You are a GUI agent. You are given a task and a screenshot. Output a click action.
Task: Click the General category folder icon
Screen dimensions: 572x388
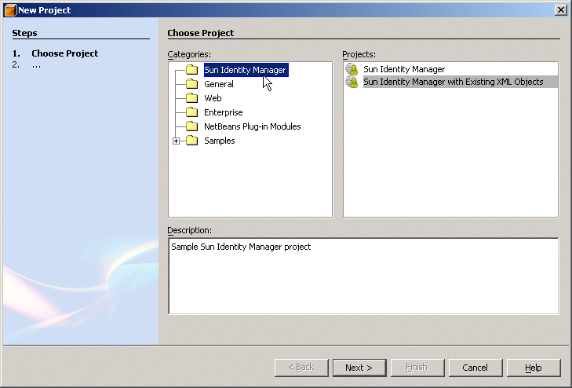pos(192,83)
